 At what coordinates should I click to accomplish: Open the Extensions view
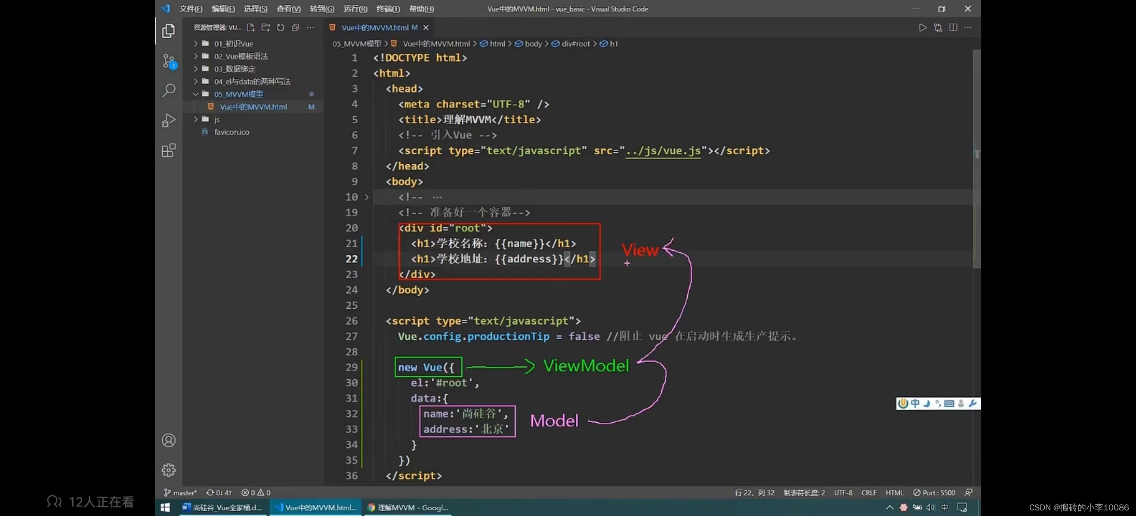169,150
